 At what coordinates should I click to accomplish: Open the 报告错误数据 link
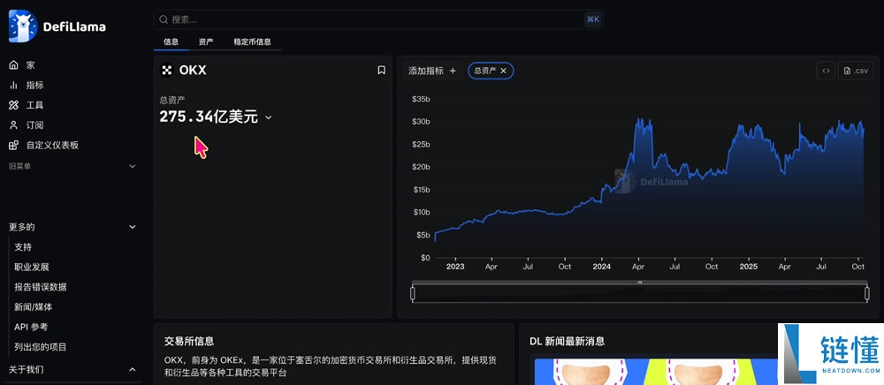click(41, 287)
